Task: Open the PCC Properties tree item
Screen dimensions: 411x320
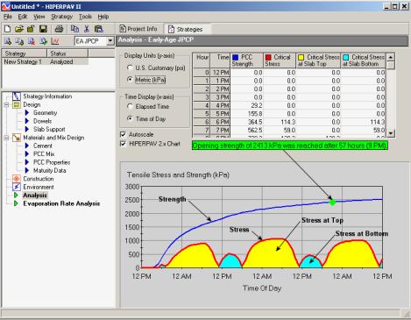Action: coord(52,162)
